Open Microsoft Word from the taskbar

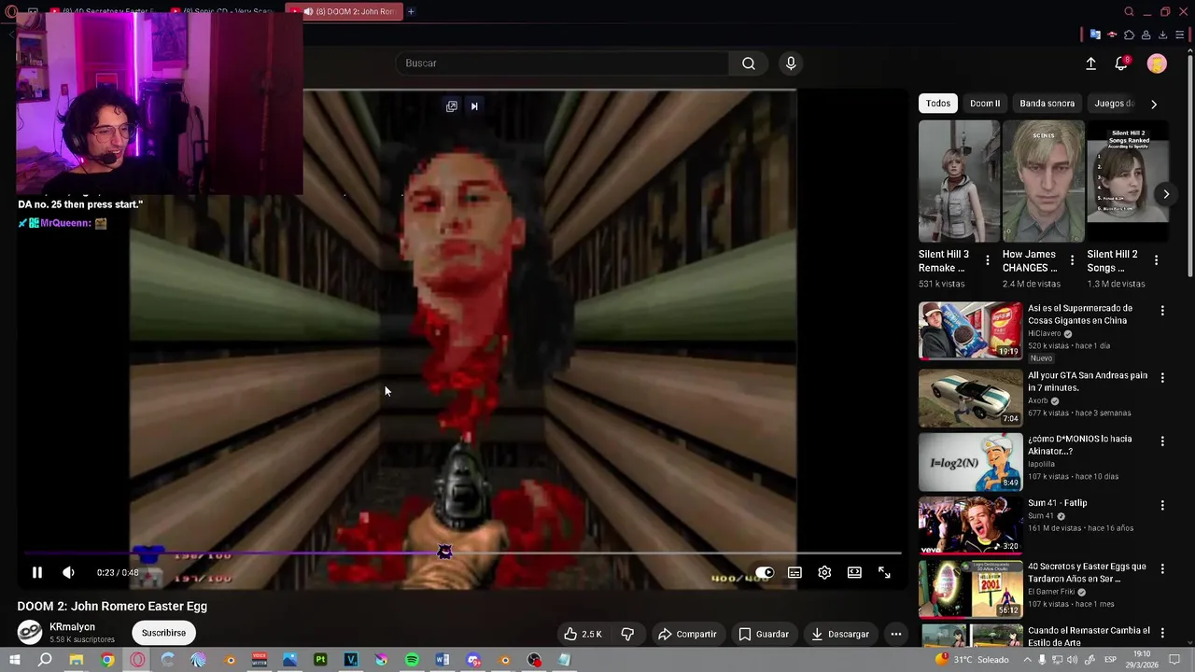tap(443, 660)
